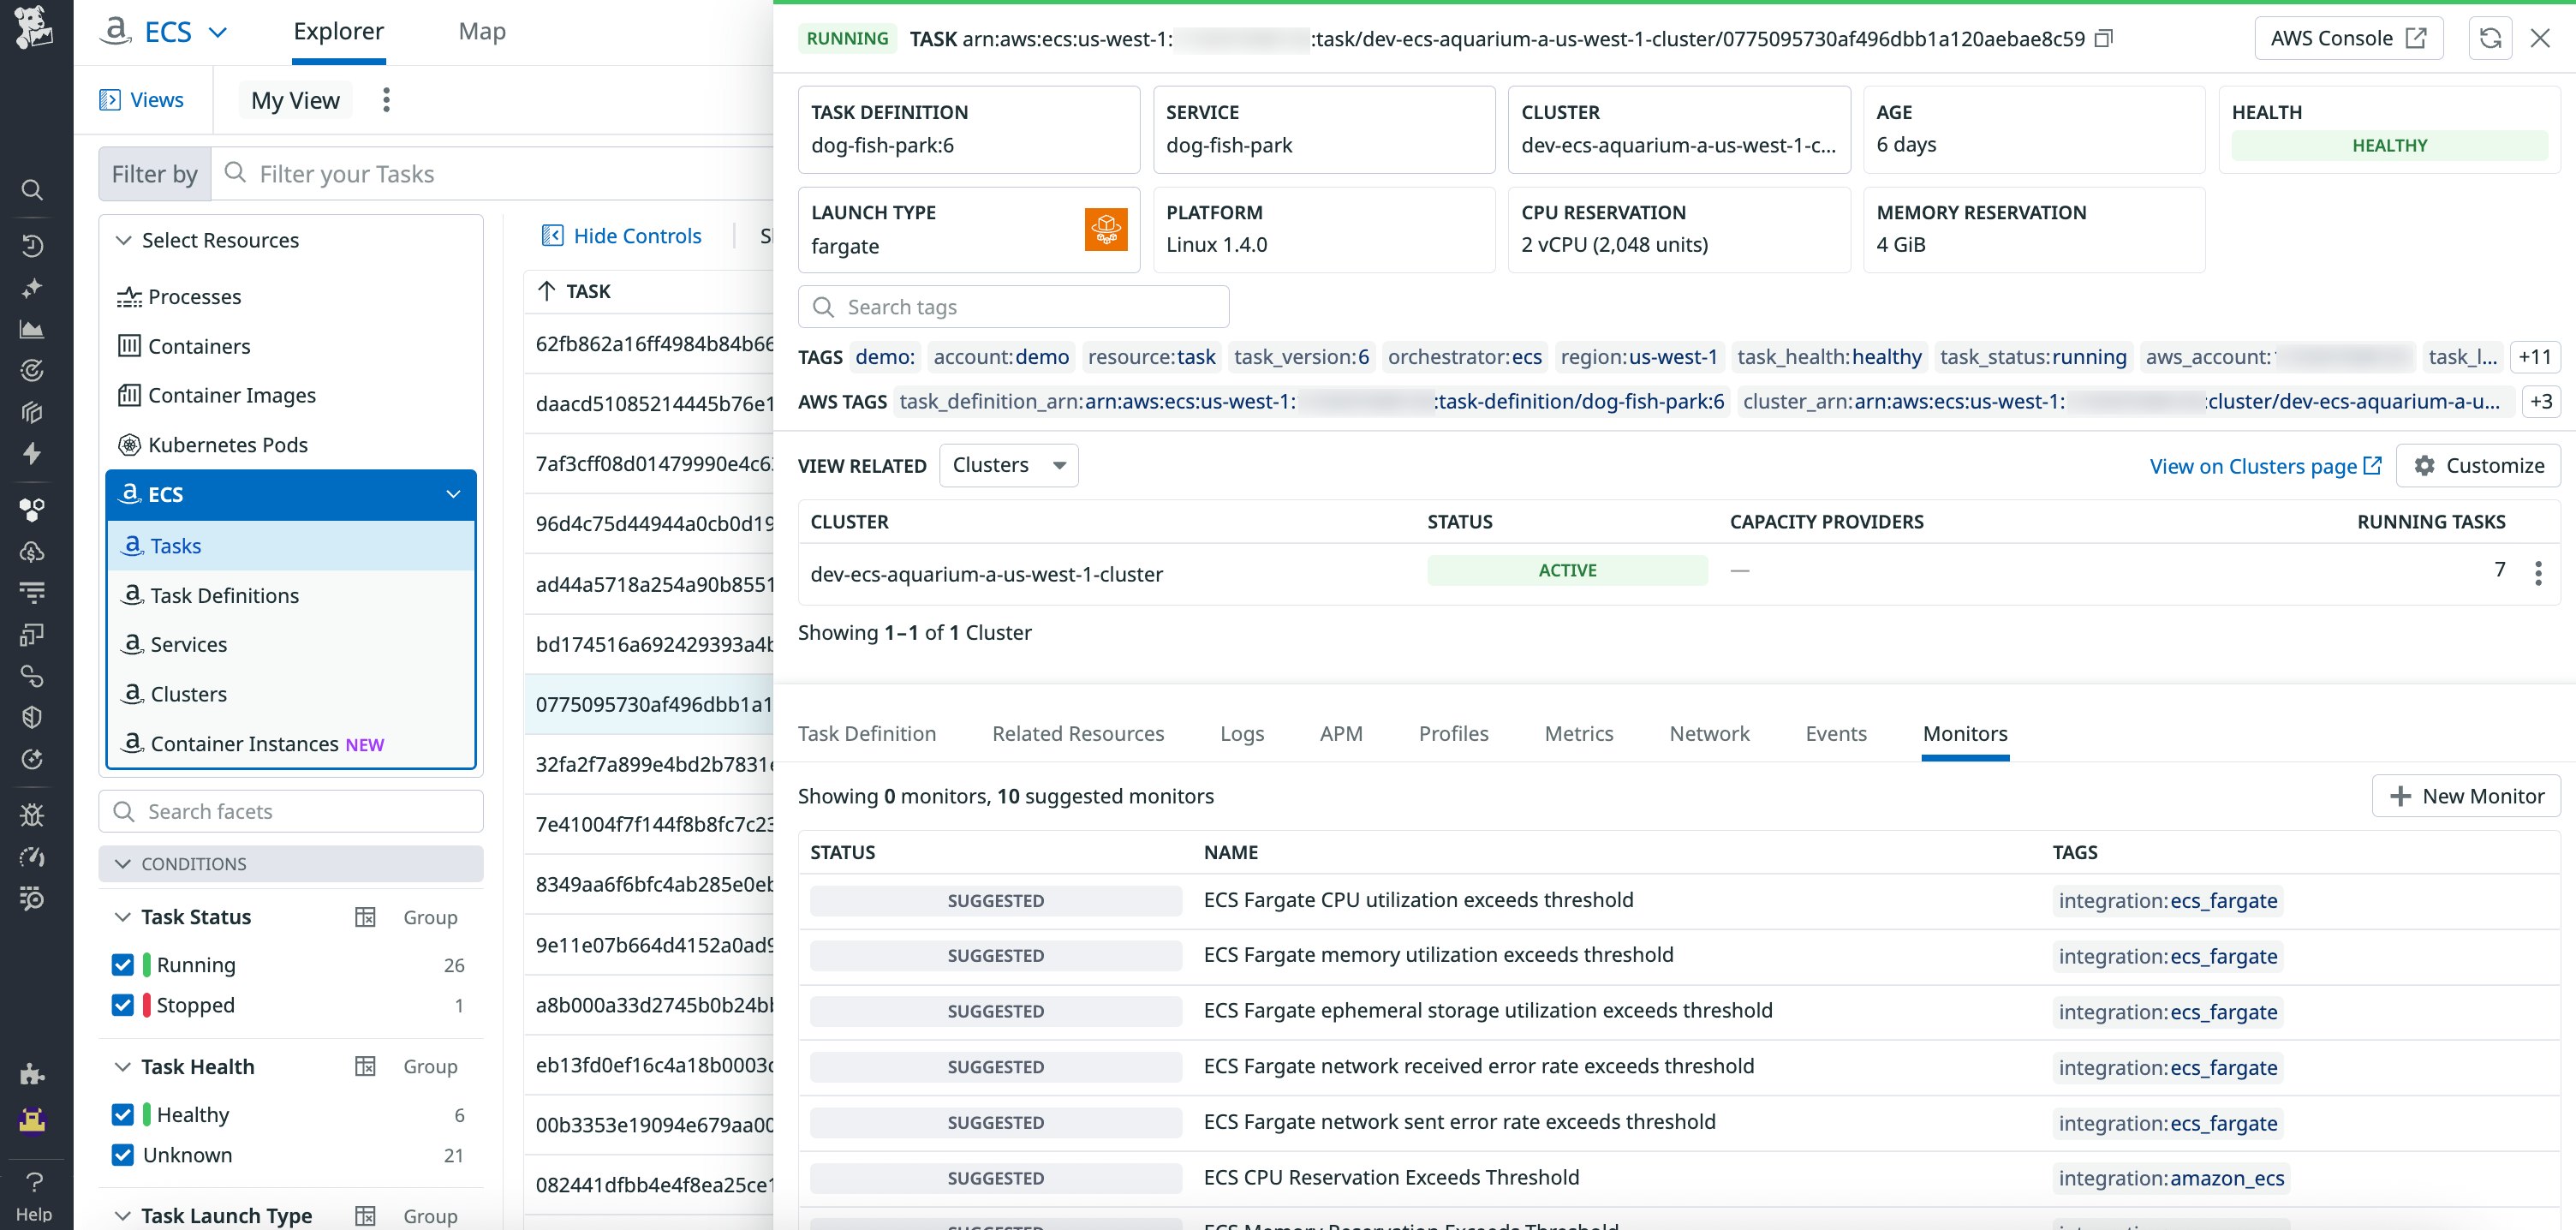2576x1230 pixels.
Task: Open the ECS dropdown next to the logo
Action: pos(218,31)
